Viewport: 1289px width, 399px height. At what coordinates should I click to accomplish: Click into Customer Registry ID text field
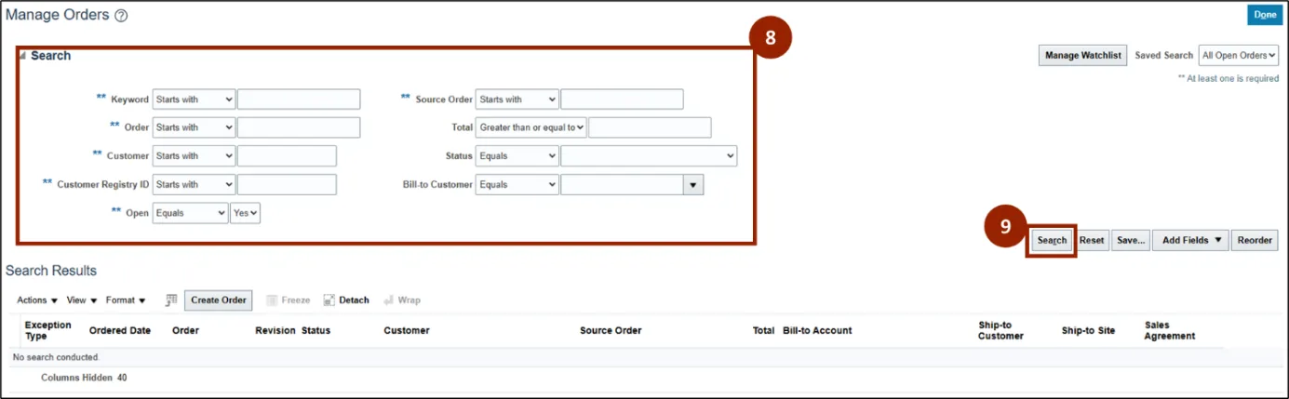287,184
